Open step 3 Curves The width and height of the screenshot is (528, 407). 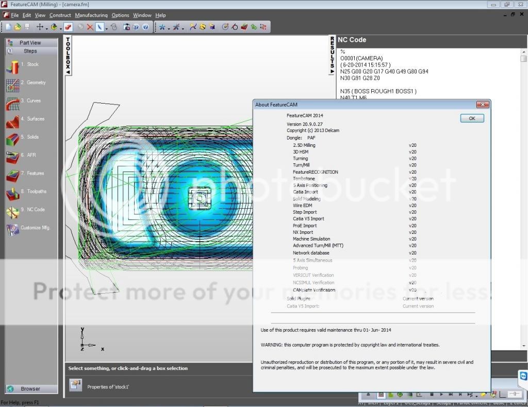coord(23,103)
